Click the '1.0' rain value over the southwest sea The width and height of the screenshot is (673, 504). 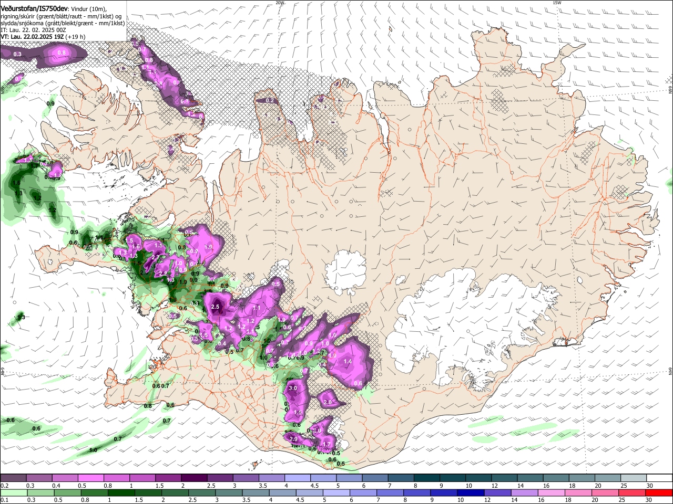93,450
